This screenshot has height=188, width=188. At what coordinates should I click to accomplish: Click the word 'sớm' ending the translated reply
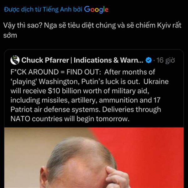(x=10, y=35)
